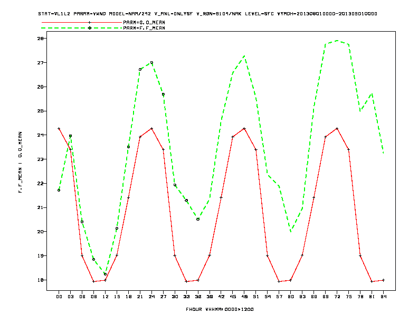Click x-axis tick label 30
Viewport: 418px width, 323px height.
pos(175,297)
